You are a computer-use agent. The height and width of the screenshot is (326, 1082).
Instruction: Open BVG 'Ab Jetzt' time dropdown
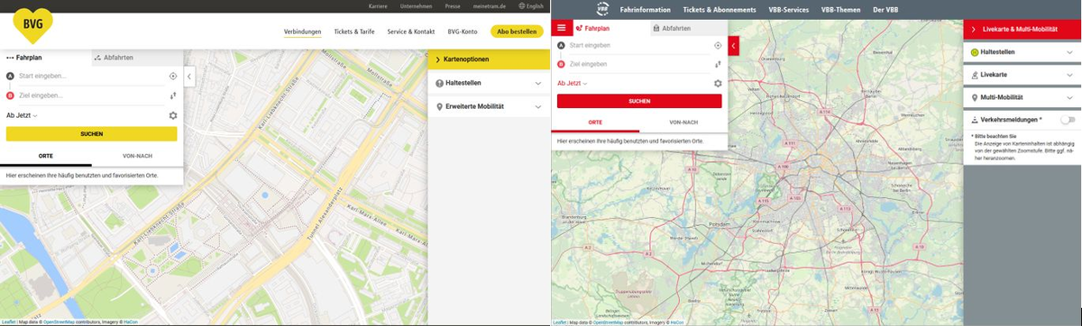click(22, 115)
